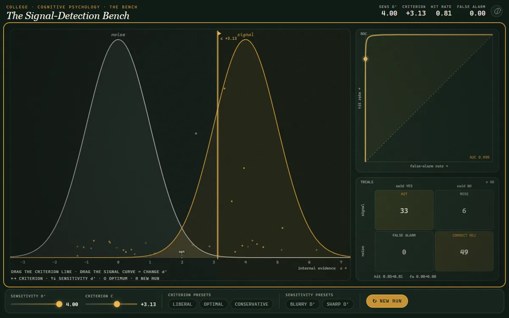The width and height of the screenshot is (509, 318).
Task: Click the 'signal' curve label
Action: pyautogui.click(x=245, y=35)
